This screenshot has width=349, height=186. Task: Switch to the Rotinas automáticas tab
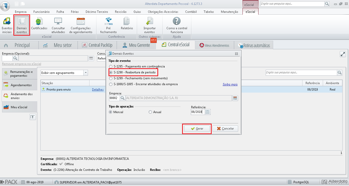click(x=254, y=45)
